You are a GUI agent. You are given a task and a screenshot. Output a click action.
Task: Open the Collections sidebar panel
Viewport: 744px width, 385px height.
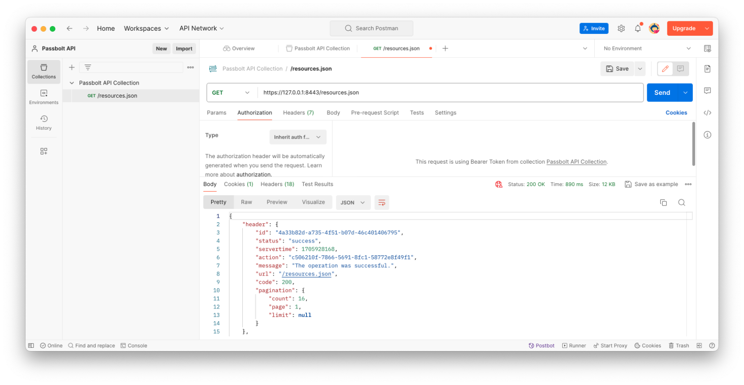pos(44,72)
